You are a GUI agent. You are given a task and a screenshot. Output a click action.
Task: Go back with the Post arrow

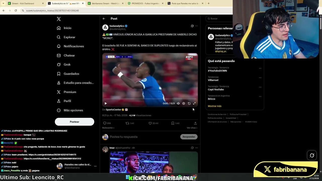[x=104, y=19]
